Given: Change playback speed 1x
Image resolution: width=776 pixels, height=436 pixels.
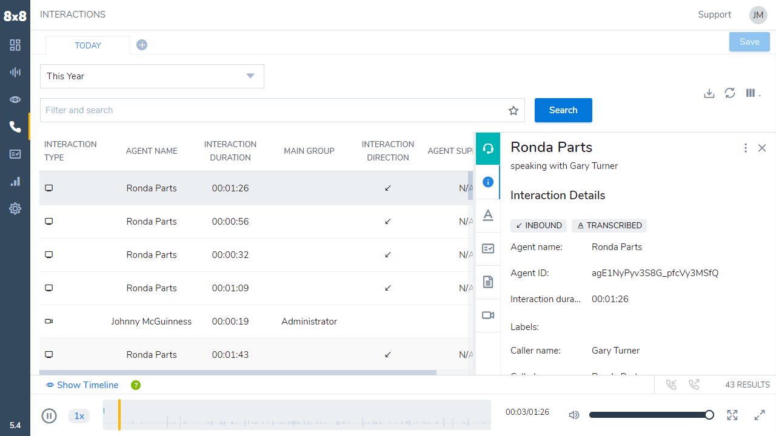Looking at the screenshot, I should [79, 415].
